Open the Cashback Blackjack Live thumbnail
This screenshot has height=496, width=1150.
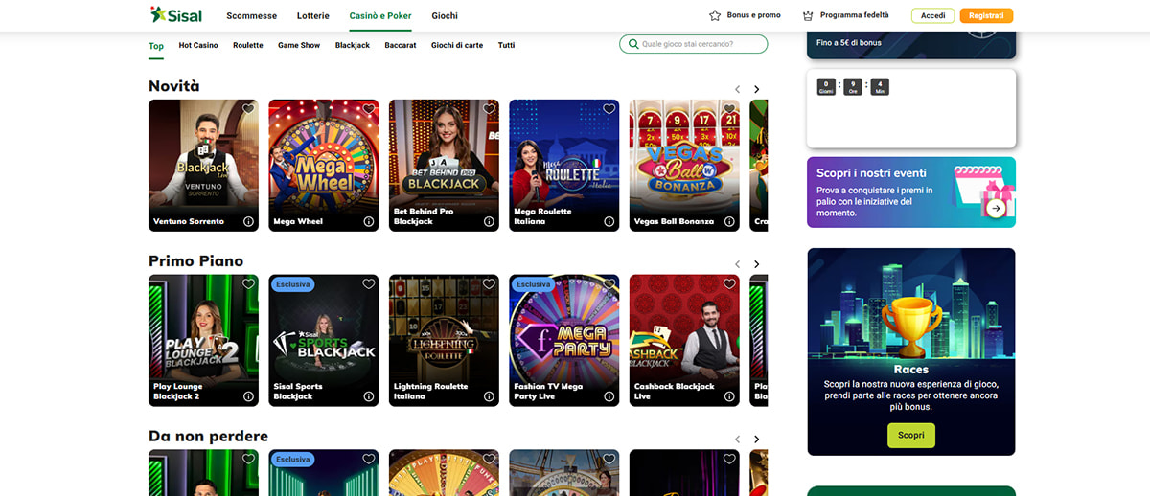[684, 341]
